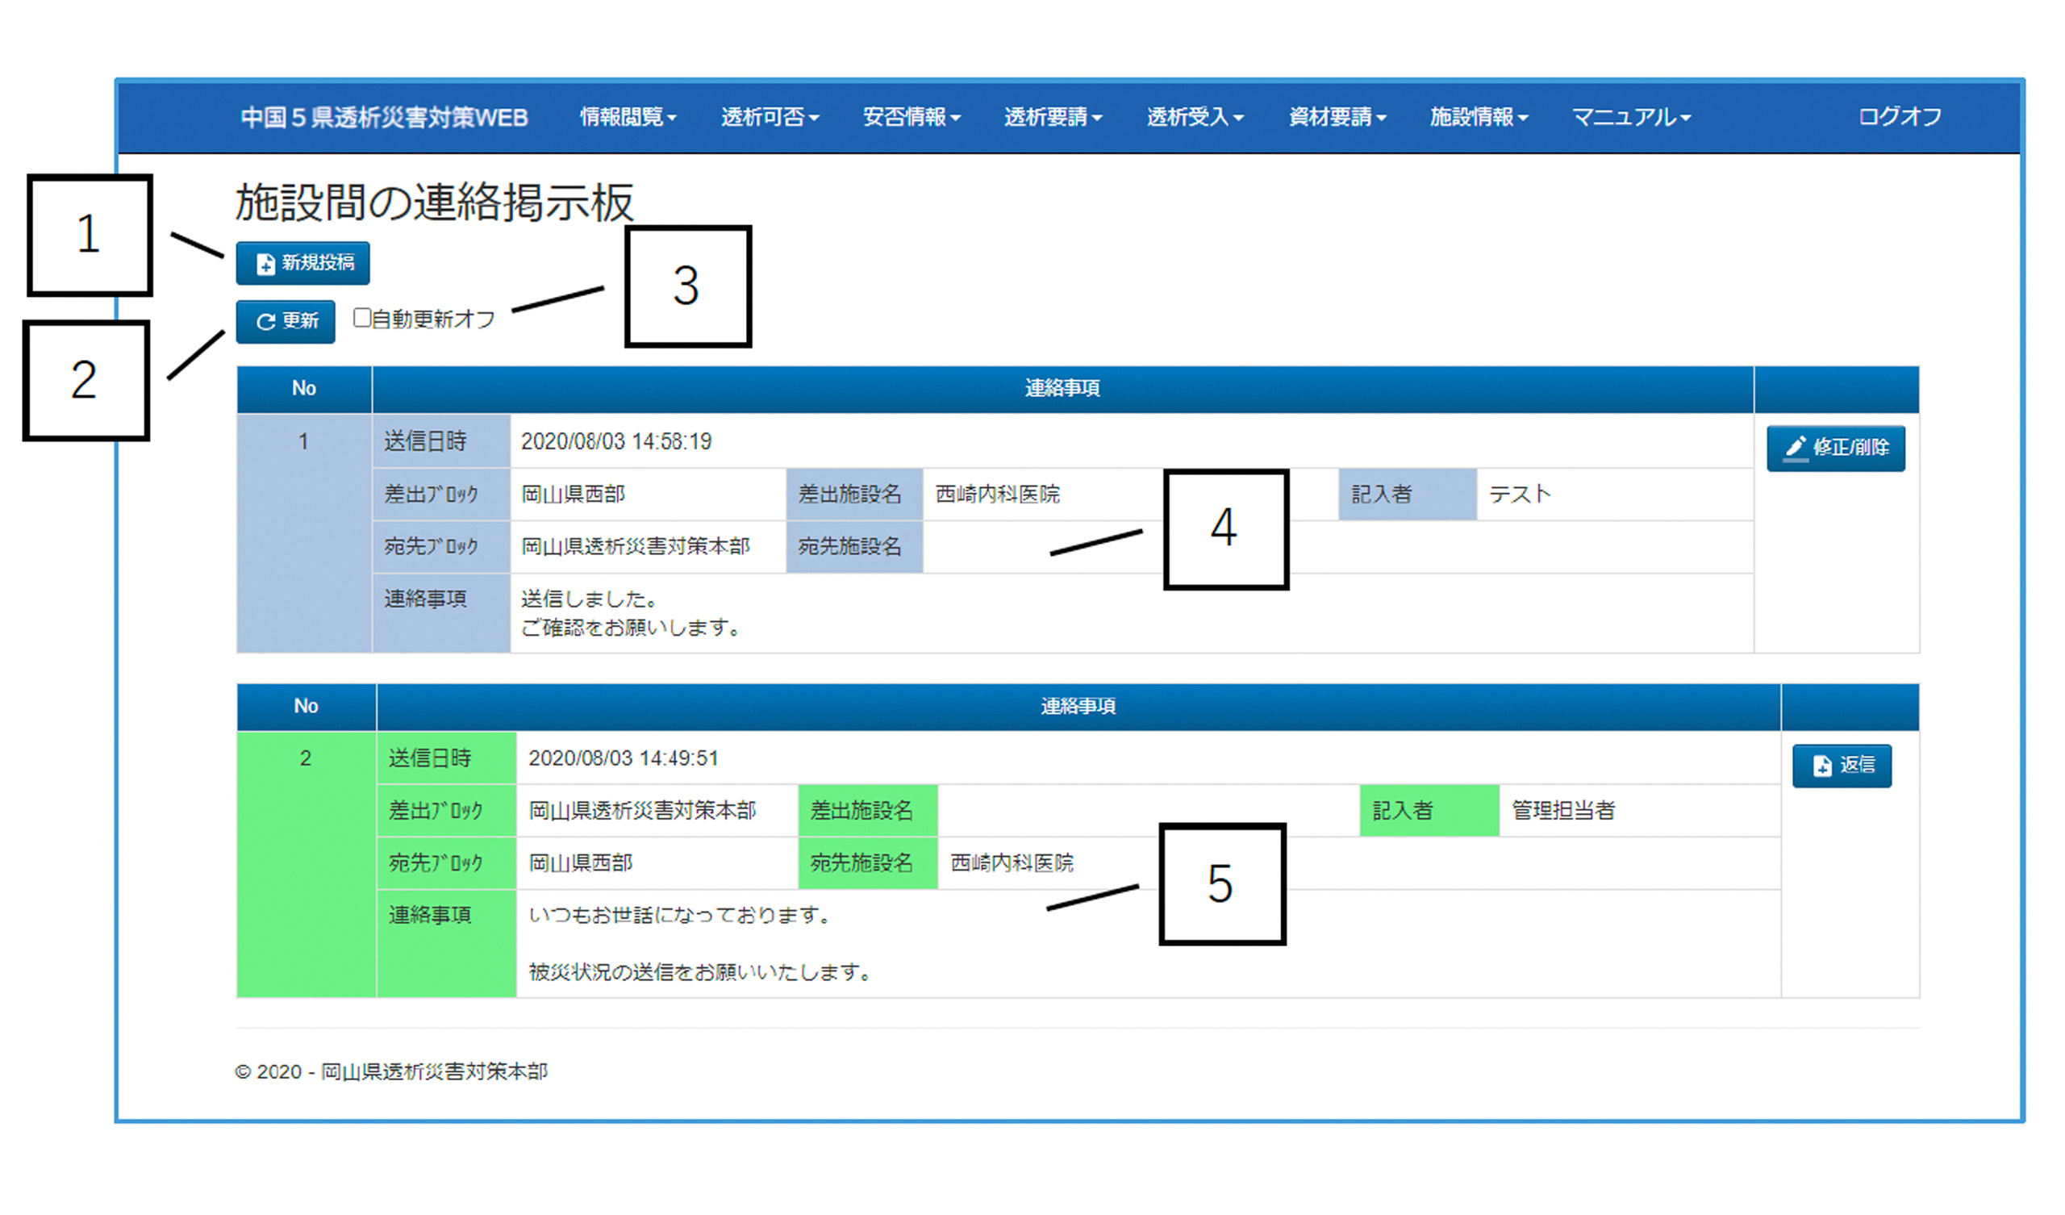Click the reply document icon on 返信

(x=1821, y=766)
